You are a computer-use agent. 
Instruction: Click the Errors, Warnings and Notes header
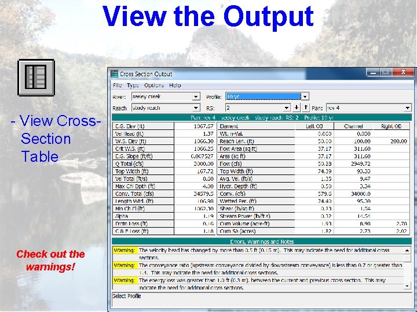click(262, 242)
